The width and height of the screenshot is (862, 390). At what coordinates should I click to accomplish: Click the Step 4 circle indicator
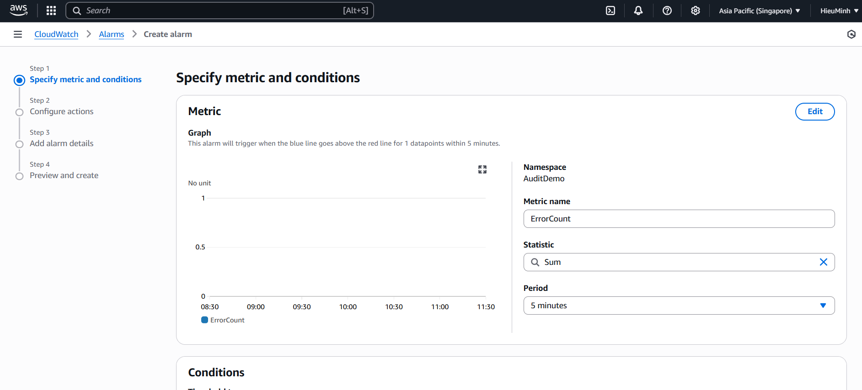click(x=19, y=176)
